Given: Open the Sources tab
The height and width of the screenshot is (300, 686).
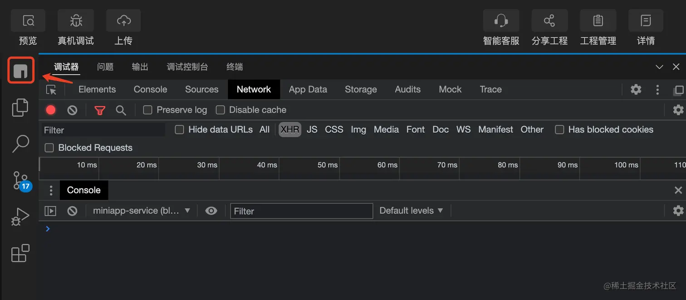Looking at the screenshot, I should [x=202, y=89].
